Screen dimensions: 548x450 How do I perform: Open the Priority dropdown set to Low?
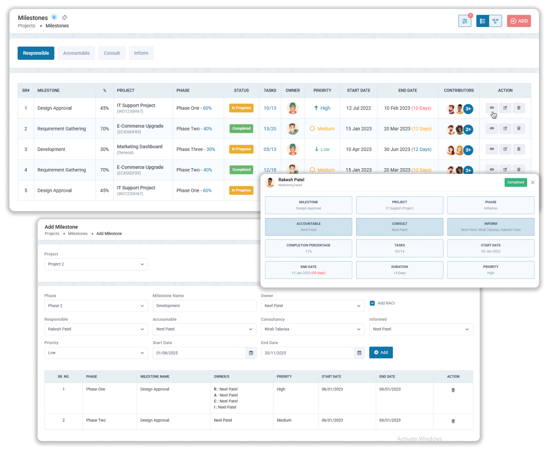[x=96, y=353]
